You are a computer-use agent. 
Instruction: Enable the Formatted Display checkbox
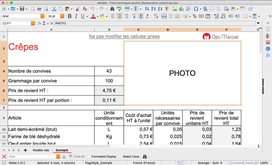point(88,157)
